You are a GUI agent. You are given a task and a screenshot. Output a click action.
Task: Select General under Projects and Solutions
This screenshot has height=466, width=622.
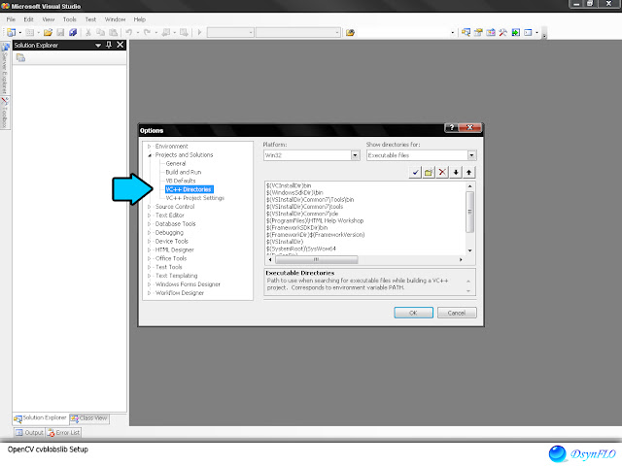pyautogui.click(x=176, y=163)
